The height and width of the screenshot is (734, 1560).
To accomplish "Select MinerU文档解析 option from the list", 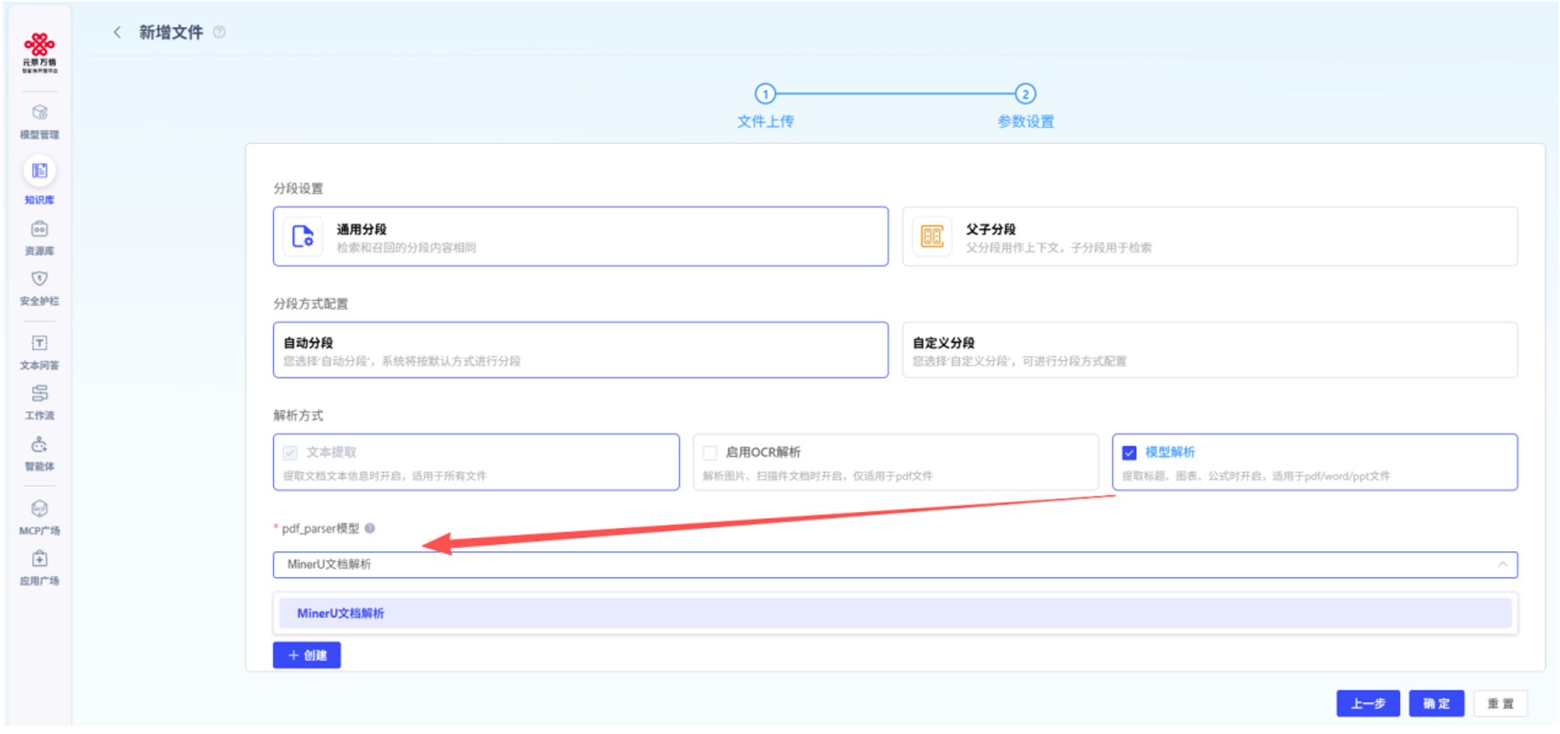I will (340, 613).
